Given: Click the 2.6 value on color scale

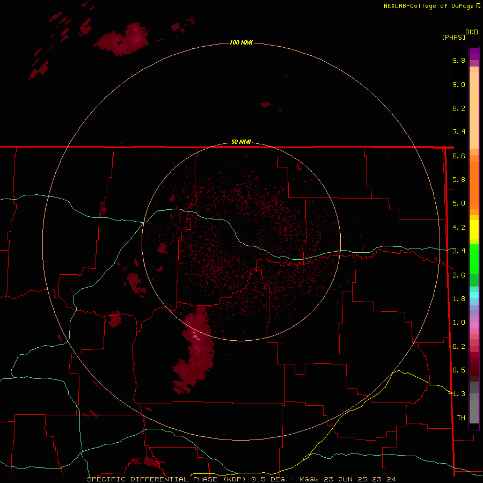Looking at the screenshot, I should coord(459,275).
